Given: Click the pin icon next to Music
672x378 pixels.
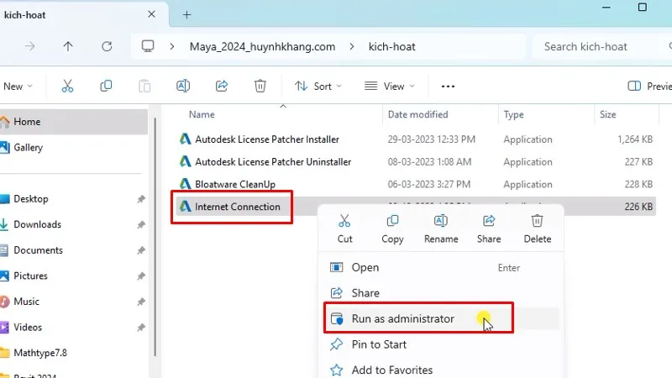Looking at the screenshot, I should point(141,302).
